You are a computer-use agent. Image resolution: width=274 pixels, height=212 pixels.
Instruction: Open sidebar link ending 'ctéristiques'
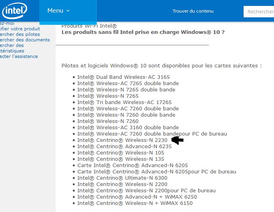tap(12, 51)
